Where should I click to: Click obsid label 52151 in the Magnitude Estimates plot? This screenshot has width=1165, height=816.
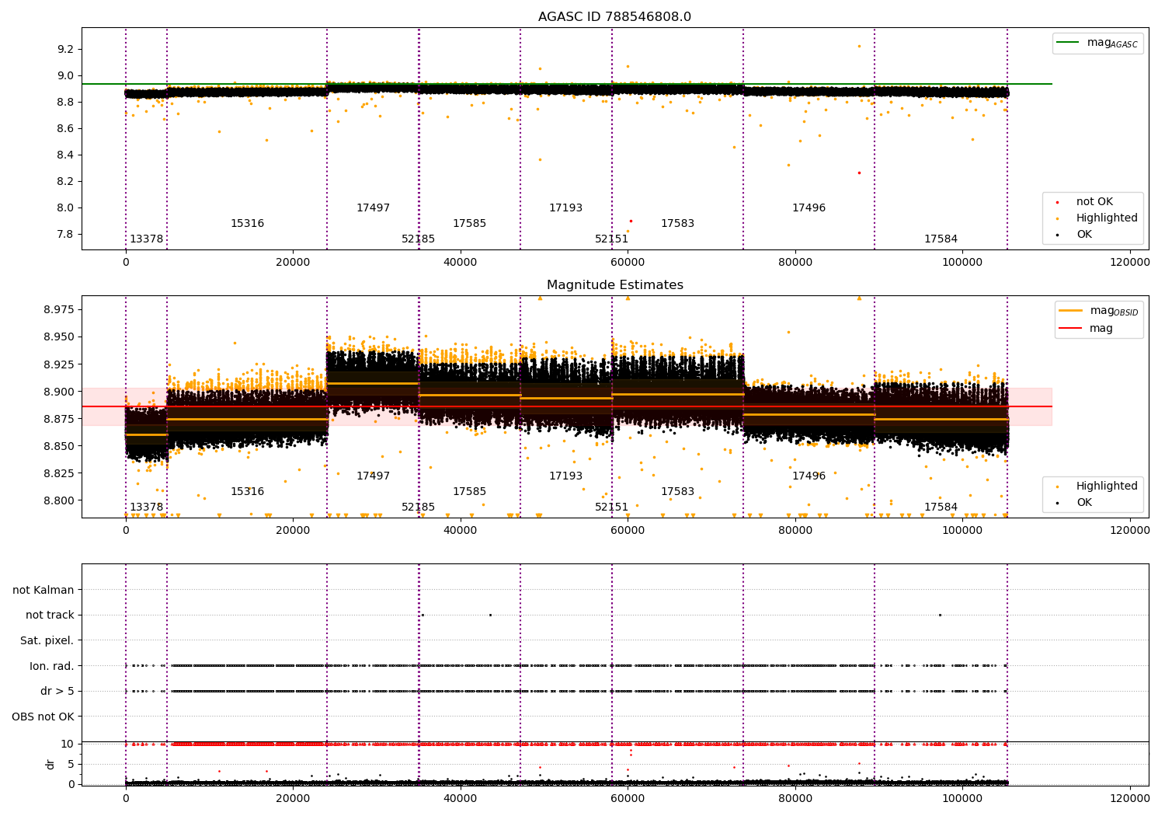click(611, 507)
